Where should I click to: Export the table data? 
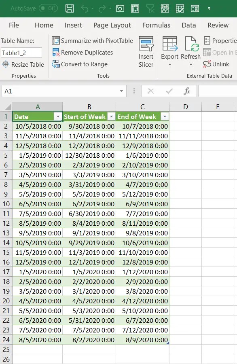[169, 51]
